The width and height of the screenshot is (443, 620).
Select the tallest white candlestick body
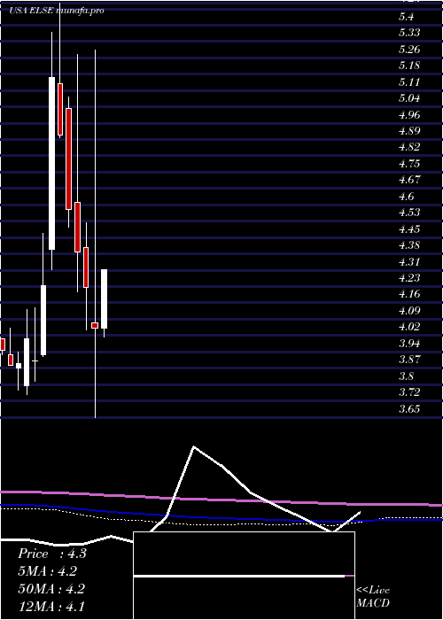(51, 163)
